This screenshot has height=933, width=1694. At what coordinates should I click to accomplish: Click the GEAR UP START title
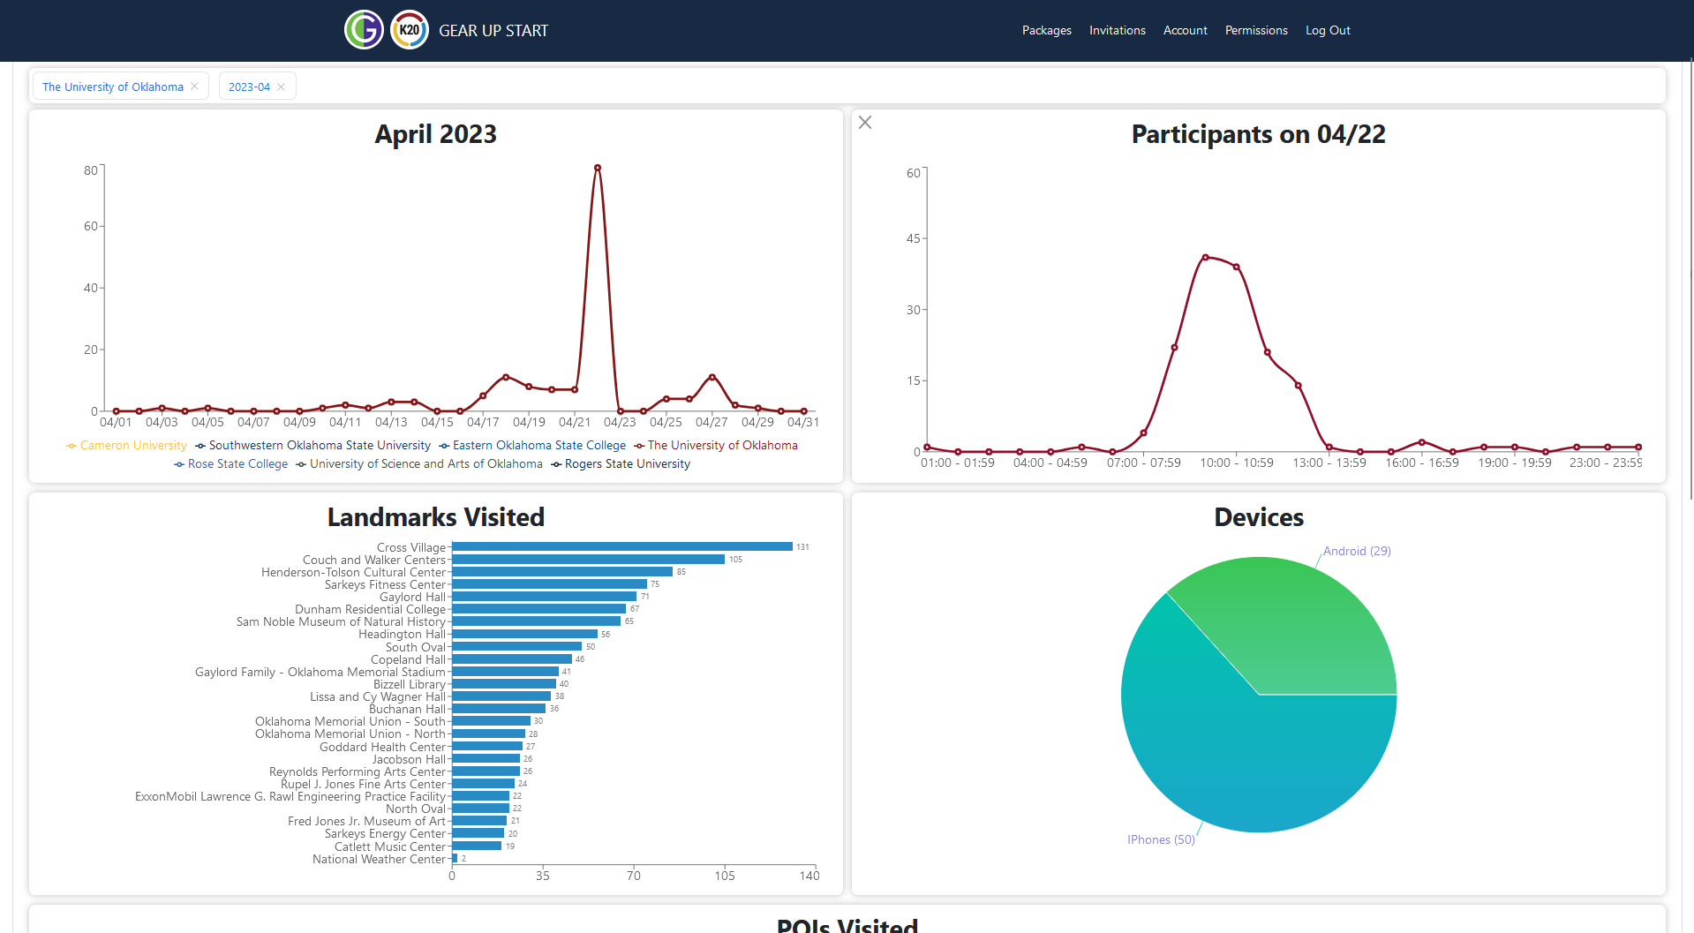tap(493, 31)
